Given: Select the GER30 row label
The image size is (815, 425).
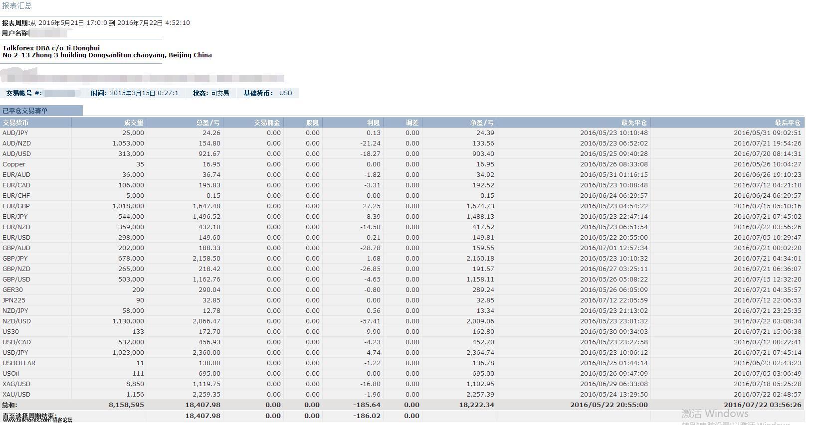Looking at the screenshot, I should [x=12, y=289].
